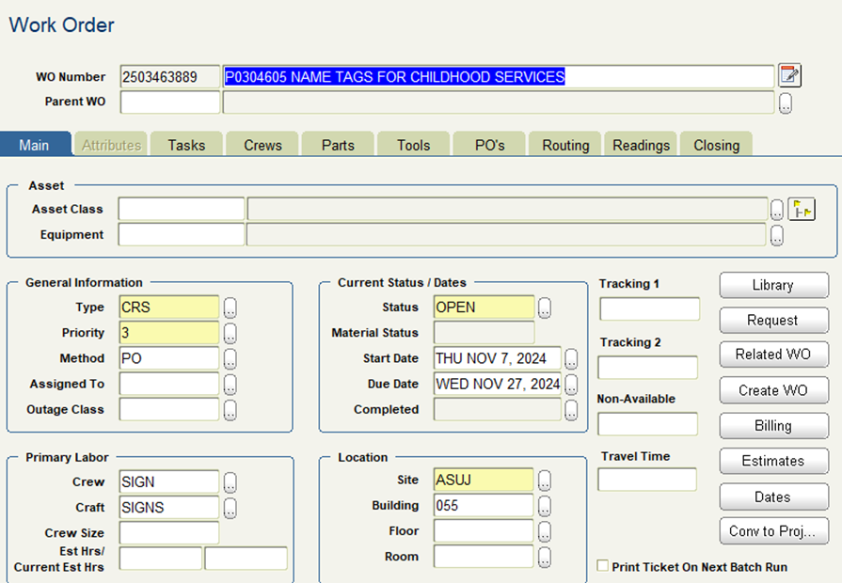This screenshot has width=842, height=583.
Task: Click the Crew field containing SIGN
Action: (x=169, y=481)
